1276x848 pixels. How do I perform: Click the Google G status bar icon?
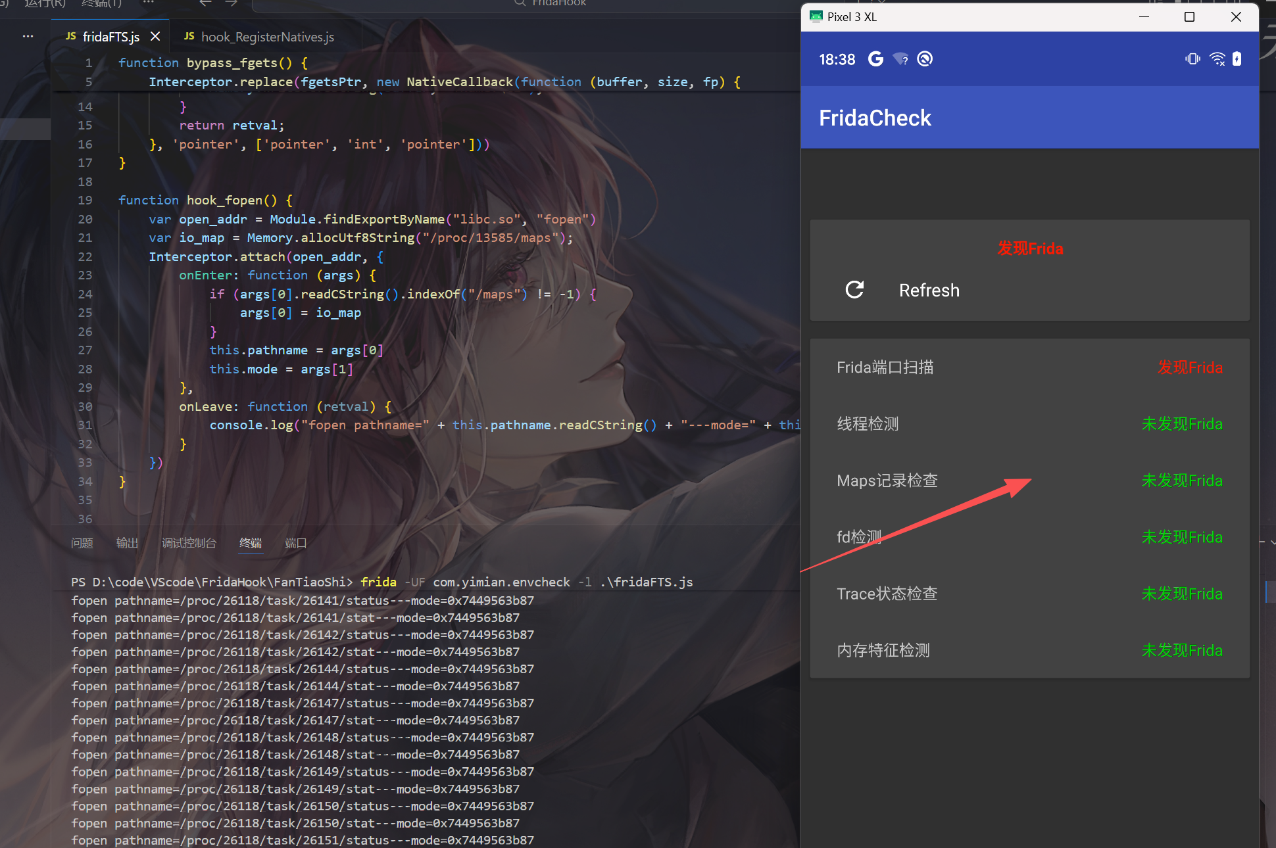(875, 59)
